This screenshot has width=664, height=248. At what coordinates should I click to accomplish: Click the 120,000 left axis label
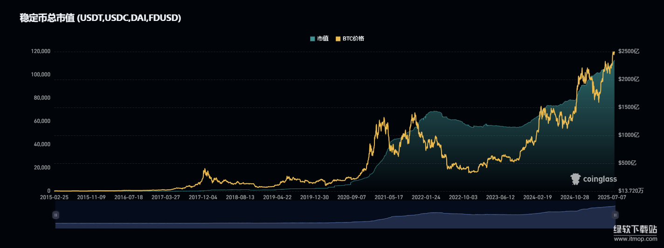(40, 51)
